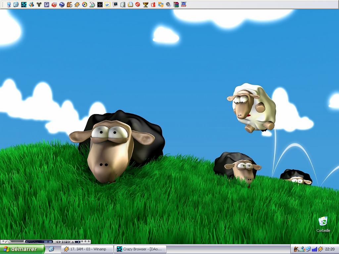Launch Adobe Reader from the top bar
The image size is (339, 254).
tap(153, 4)
